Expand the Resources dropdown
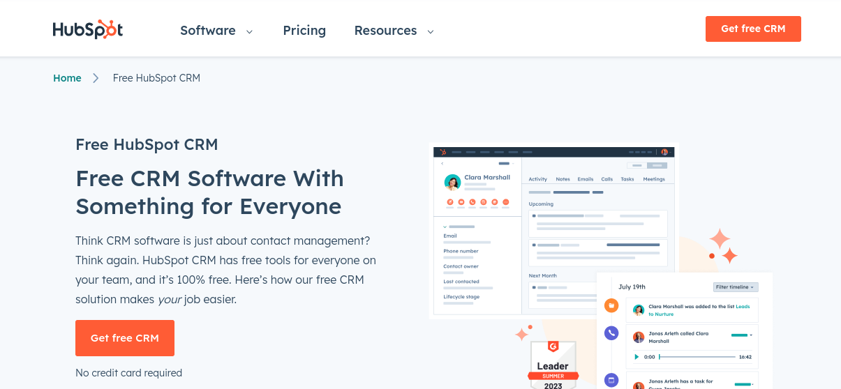This screenshot has height=389, width=841. (394, 30)
